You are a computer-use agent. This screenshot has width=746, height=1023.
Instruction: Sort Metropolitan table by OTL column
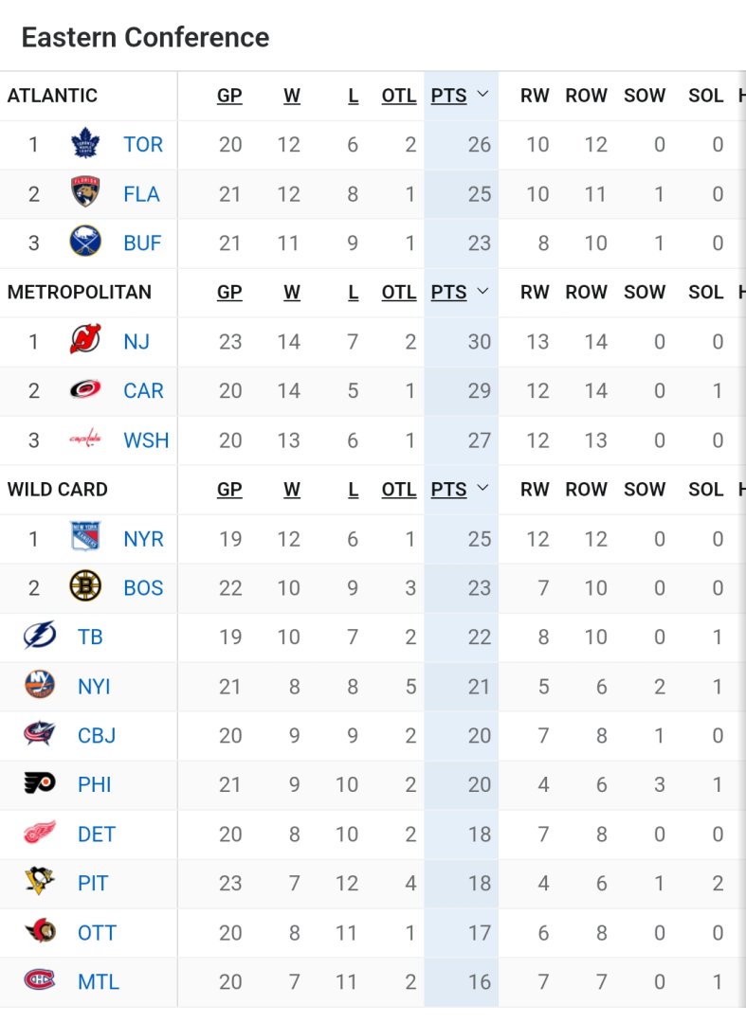click(x=399, y=293)
